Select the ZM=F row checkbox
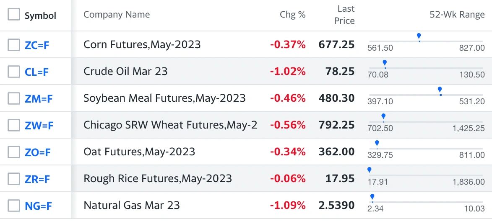This screenshot has height=224, width=492. tap(14, 99)
